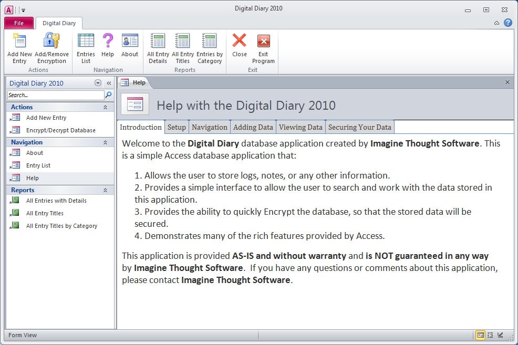
Task: Run the All Entry Details report from the ribbon
Action: [158, 48]
